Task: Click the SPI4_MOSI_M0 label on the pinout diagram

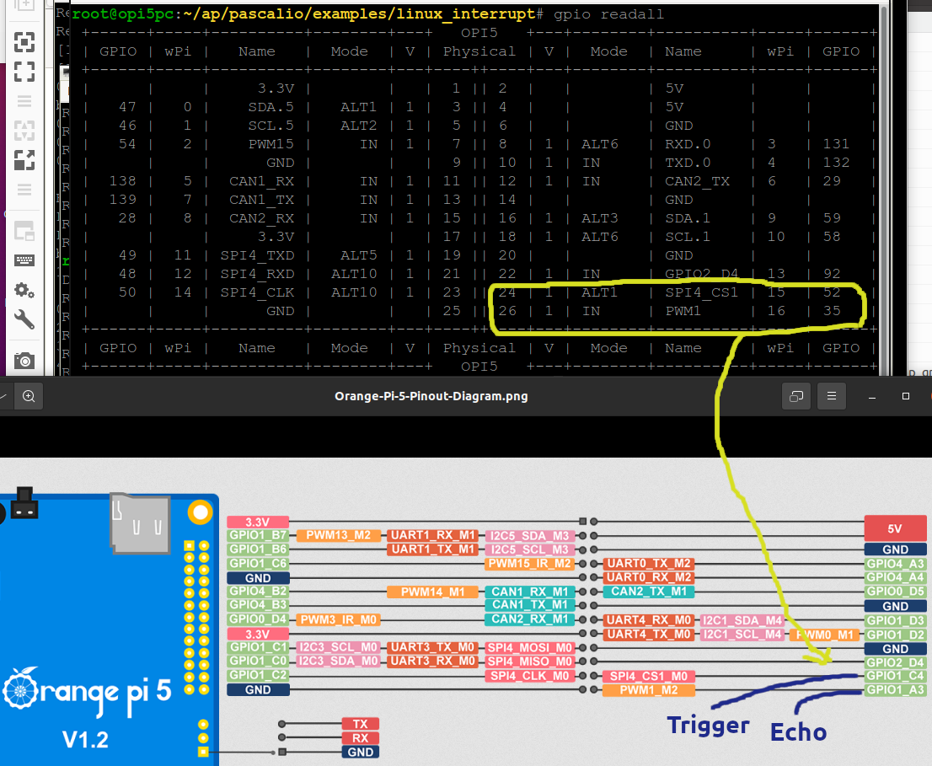Action: pyautogui.click(x=529, y=648)
